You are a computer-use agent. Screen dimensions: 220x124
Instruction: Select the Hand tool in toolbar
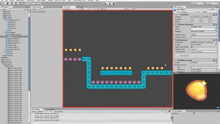point(3,3)
